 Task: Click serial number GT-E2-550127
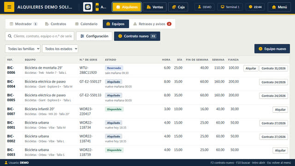pos(90,82)
